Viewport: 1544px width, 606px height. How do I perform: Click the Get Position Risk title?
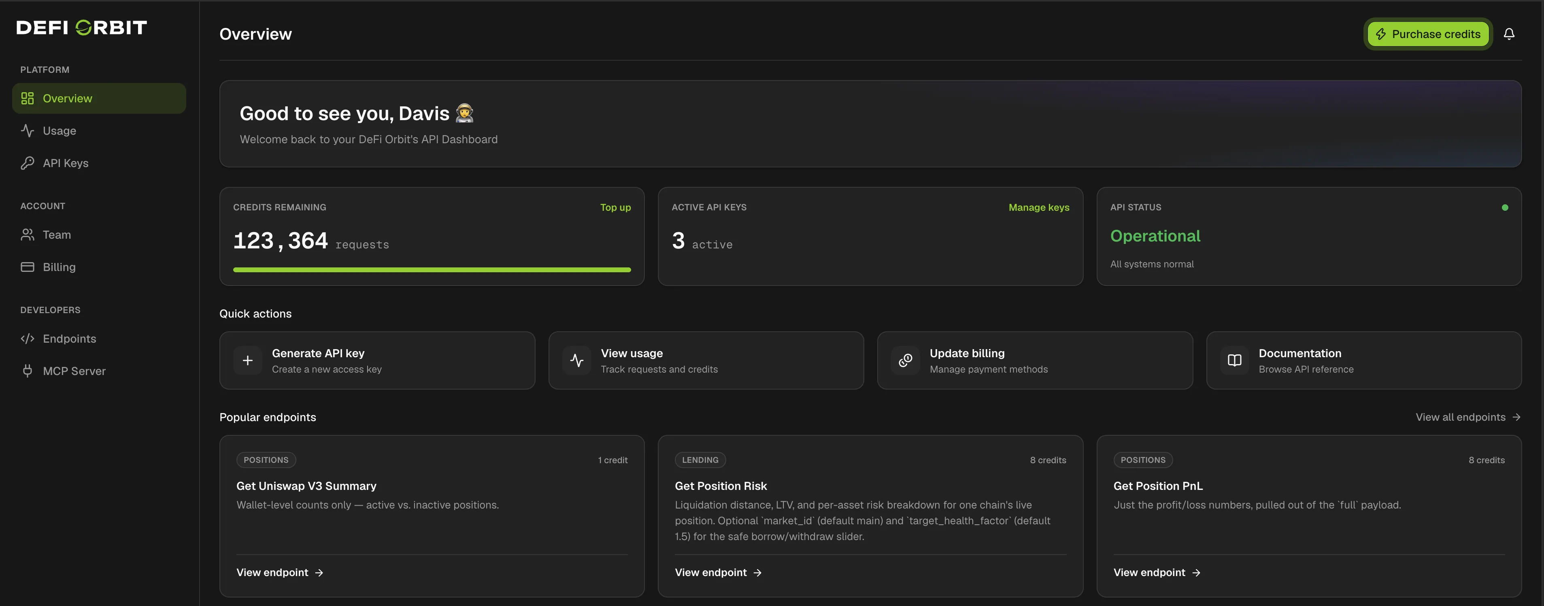point(721,486)
